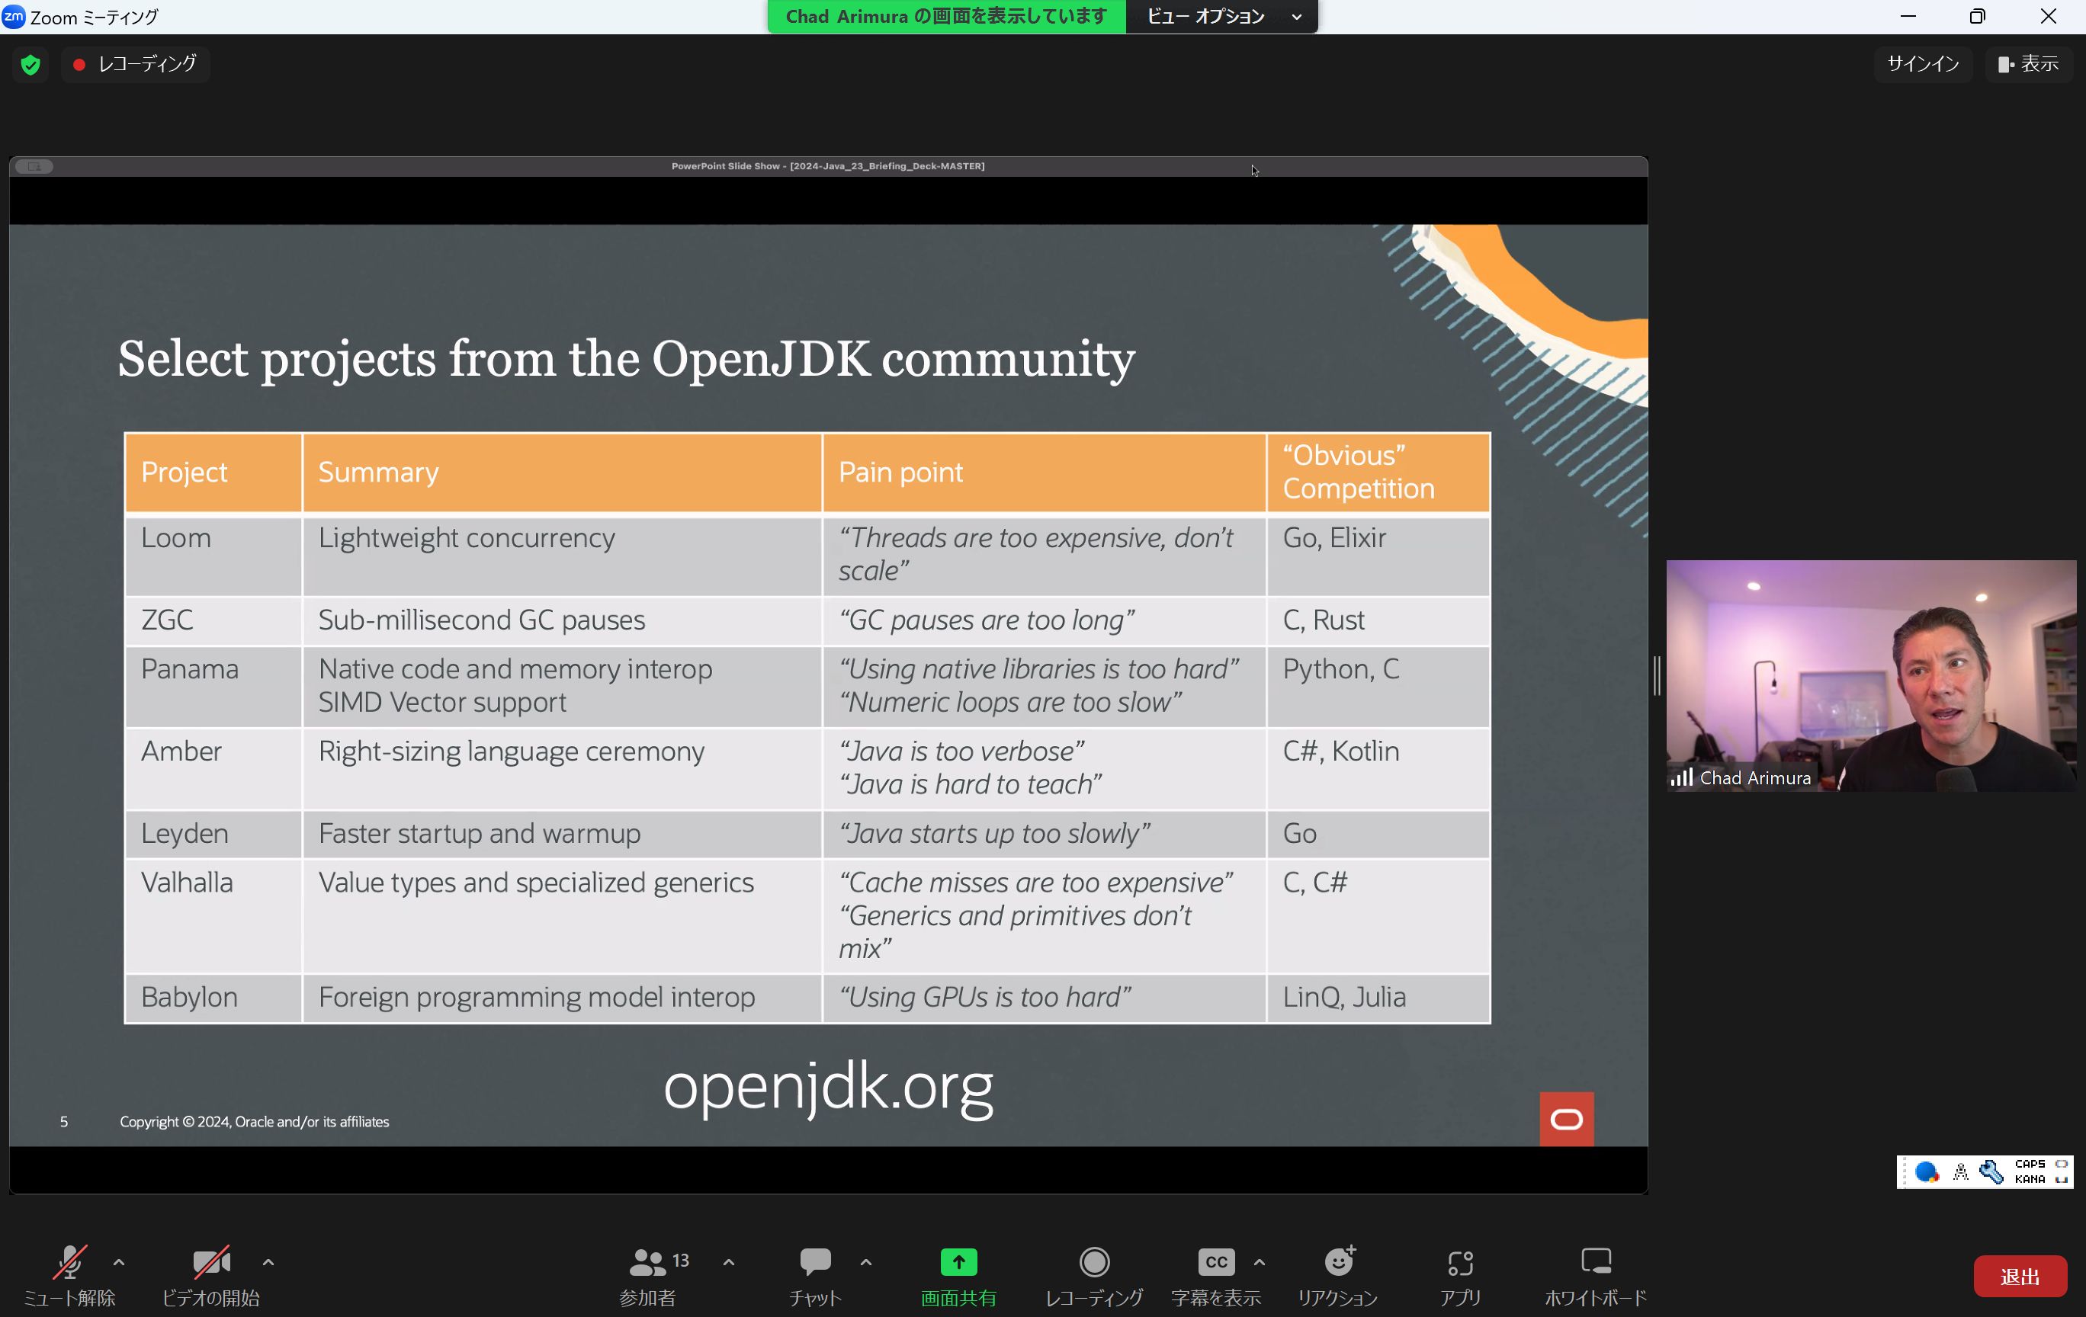Expand chat options caret
Screen dimensions: 2086x1317
click(865, 1262)
